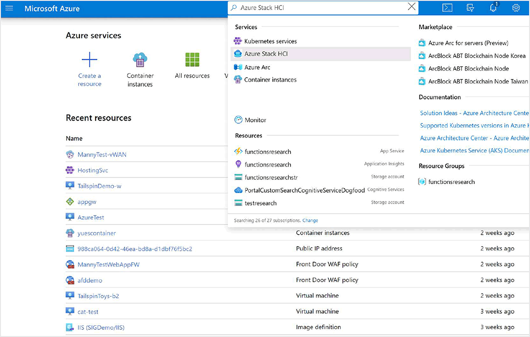The height and width of the screenshot is (337, 530).
Task: Choose Azure Arc in the Services results
Action: 257,67
